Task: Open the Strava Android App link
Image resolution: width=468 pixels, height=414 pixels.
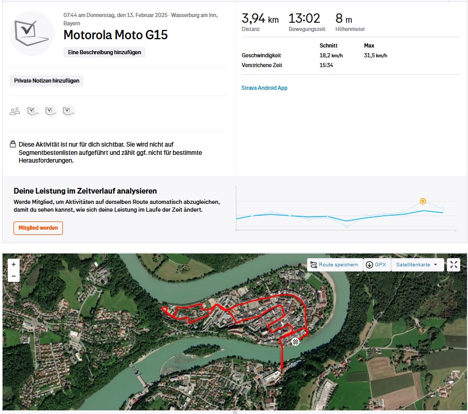Action: click(264, 88)
